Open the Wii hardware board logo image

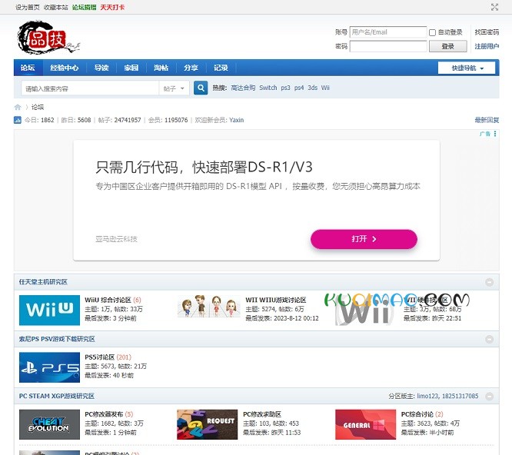coord(364,310)
